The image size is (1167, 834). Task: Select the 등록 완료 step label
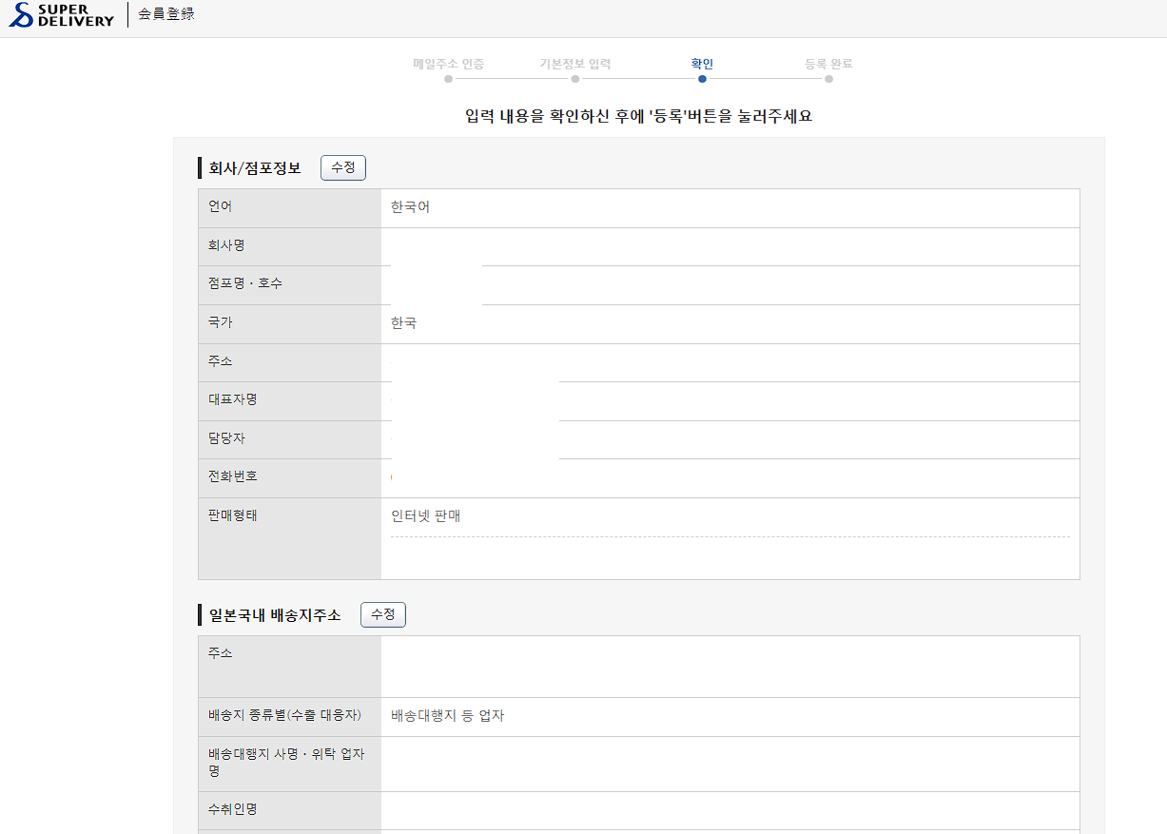828,64
